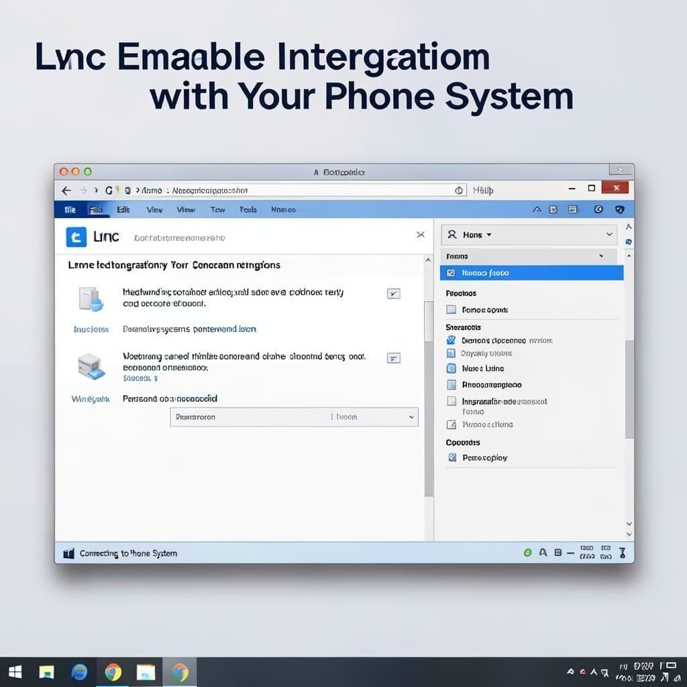Toggle the 'Fonoe oponds' checkbox
Screen dimensions: 687x687
click(x=451, y=310)
